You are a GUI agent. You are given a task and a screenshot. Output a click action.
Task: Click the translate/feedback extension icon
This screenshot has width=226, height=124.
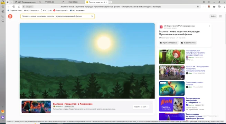(x=219, y=7)
